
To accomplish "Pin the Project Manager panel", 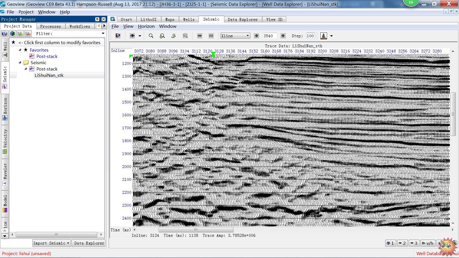I will (x=97, y=19).
